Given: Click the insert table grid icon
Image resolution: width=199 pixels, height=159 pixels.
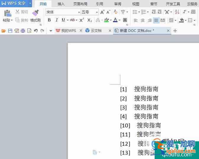Looking at the screenshot, I should pos(193,12).
